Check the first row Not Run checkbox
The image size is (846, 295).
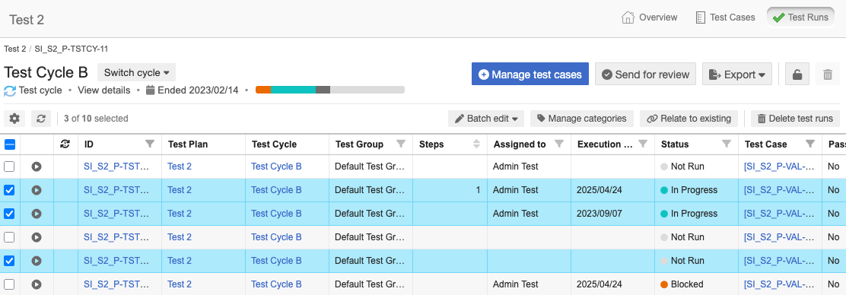(x=9, y=167)
